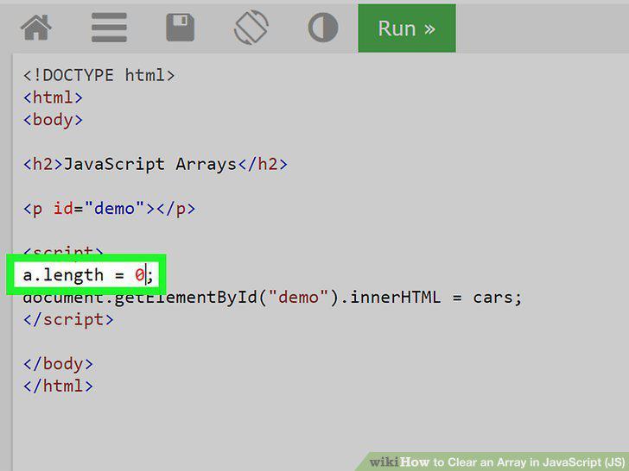Click the closing </script> tag line
This screenshot has height=471, width=629.
pos(68,319)
